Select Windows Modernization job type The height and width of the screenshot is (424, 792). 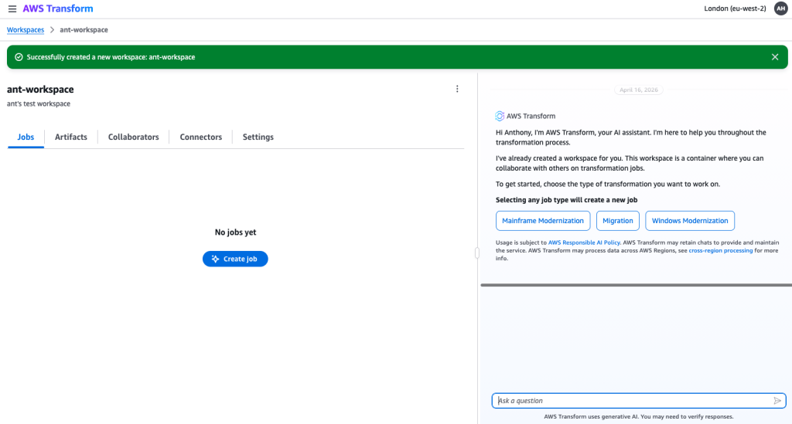689,221
